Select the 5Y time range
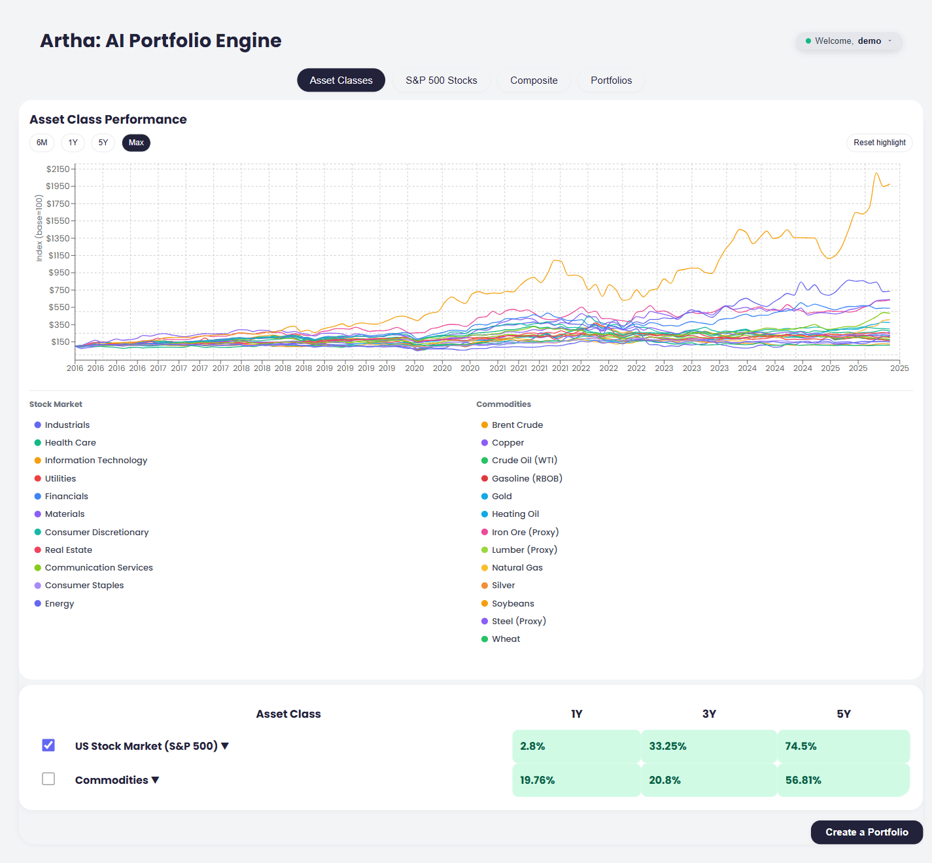Viewport: 932px width, 863px height. (103, 143)
